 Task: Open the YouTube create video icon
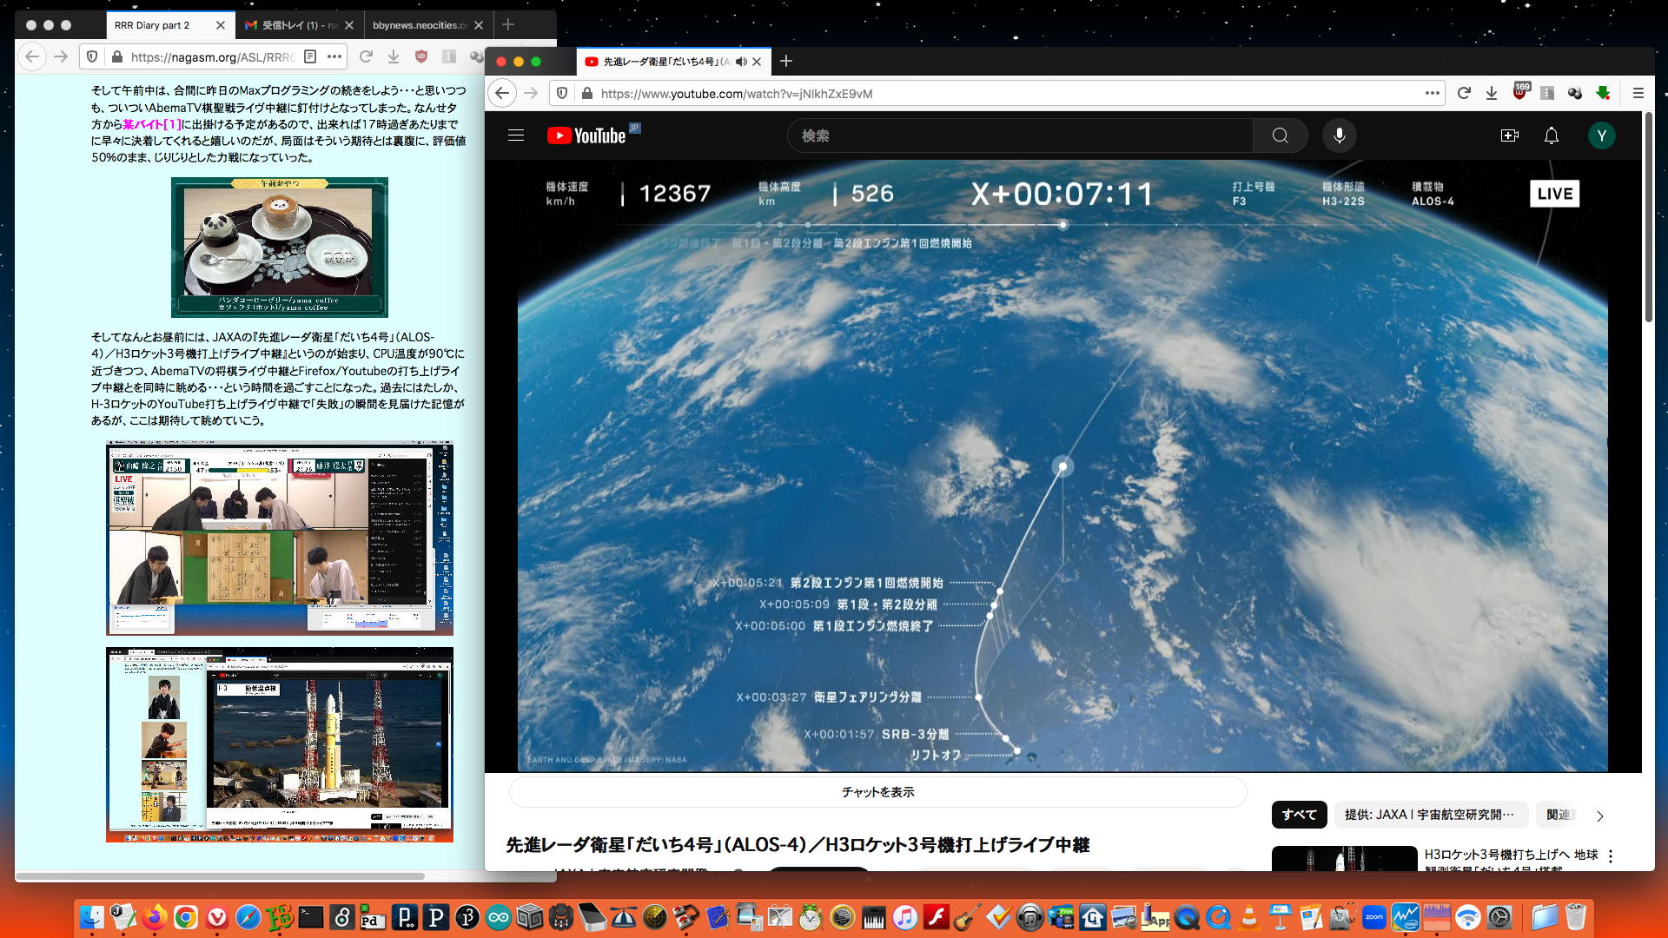pyautogui.click(x=1509, y=135)
